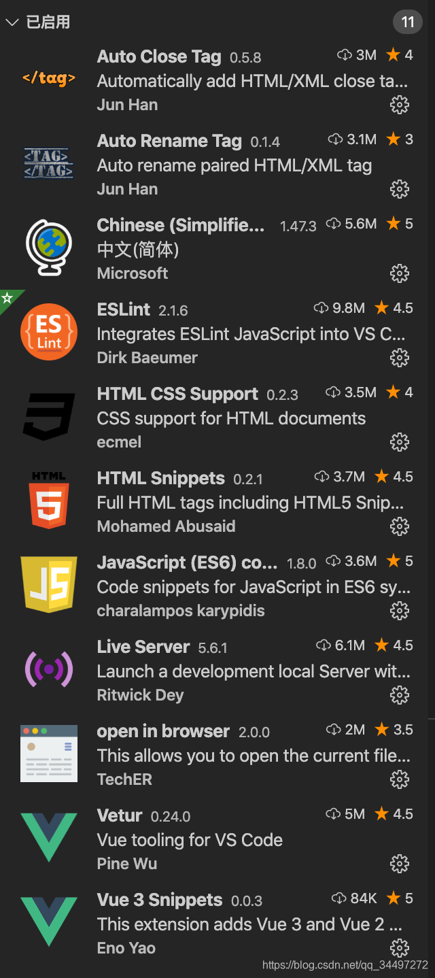Click the 中文(简体) description text
435x978 pixels.
[138, 250]
